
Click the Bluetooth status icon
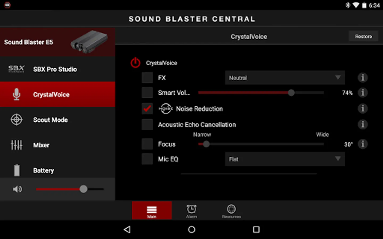348,5
